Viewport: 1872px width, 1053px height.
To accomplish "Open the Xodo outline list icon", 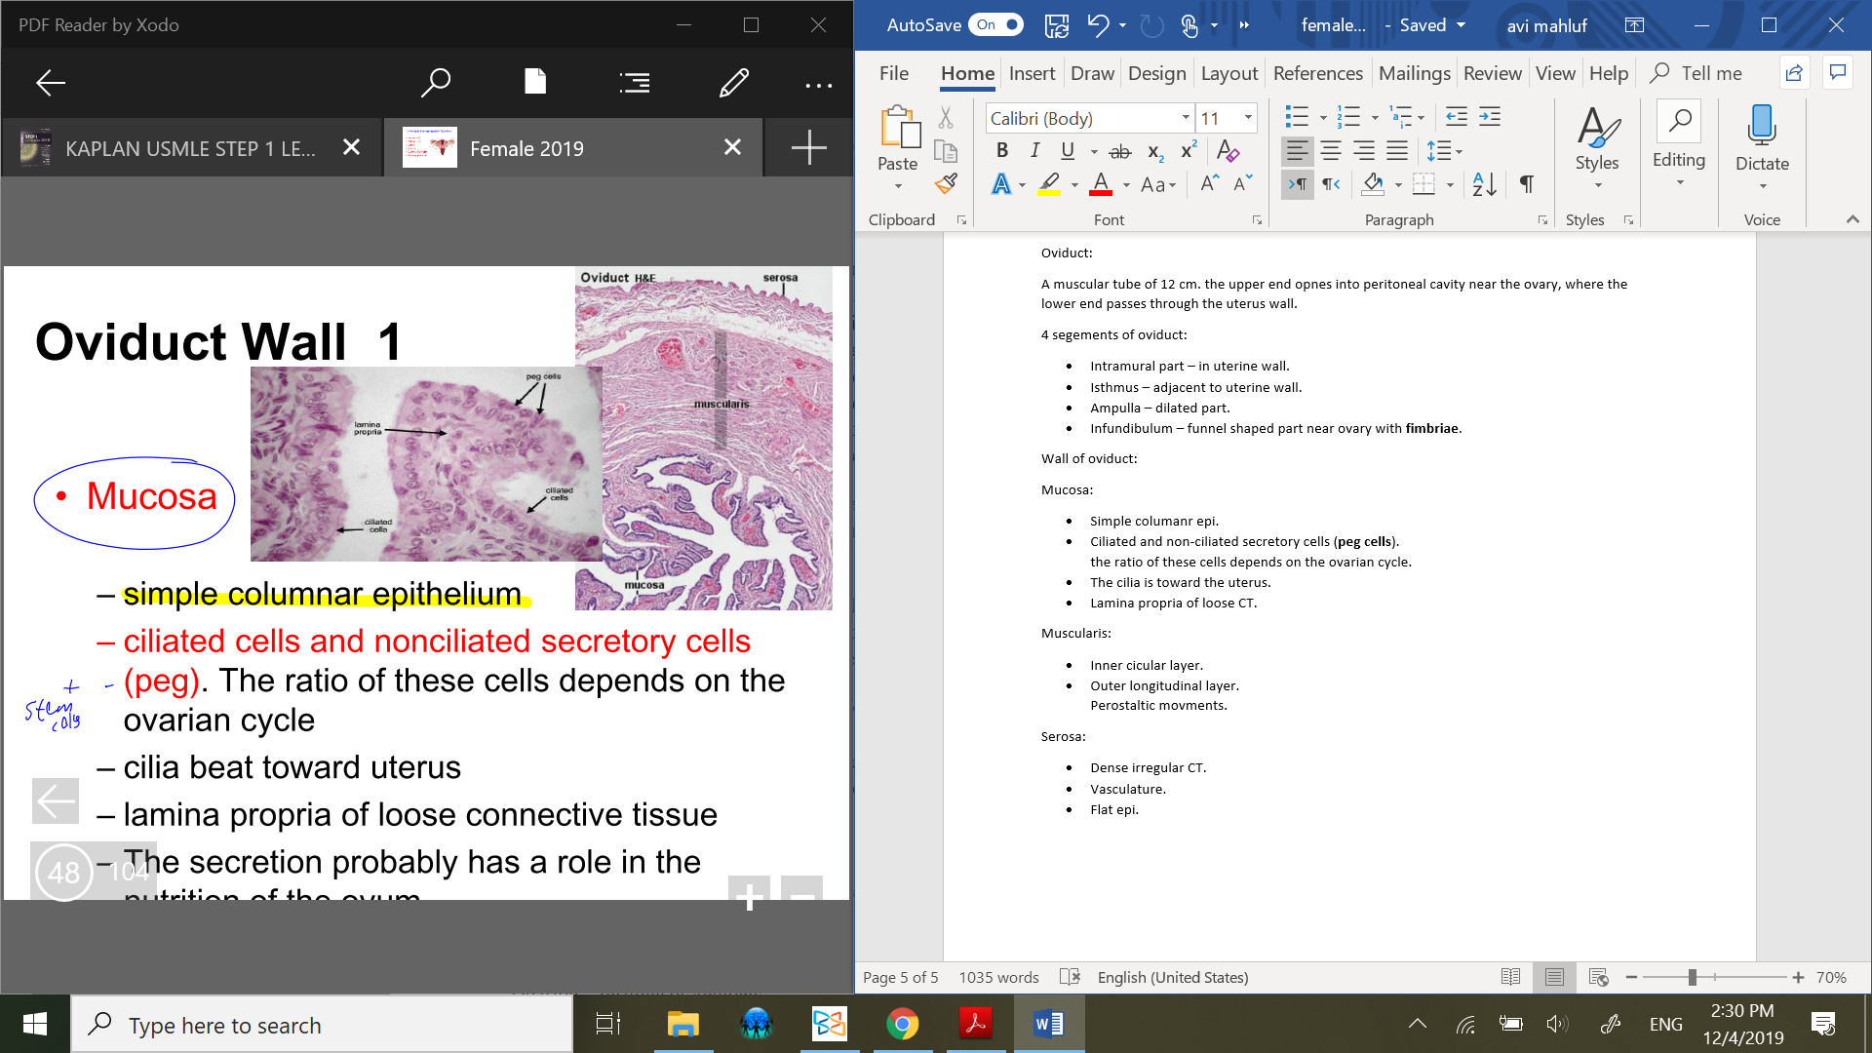I will 634,83.
